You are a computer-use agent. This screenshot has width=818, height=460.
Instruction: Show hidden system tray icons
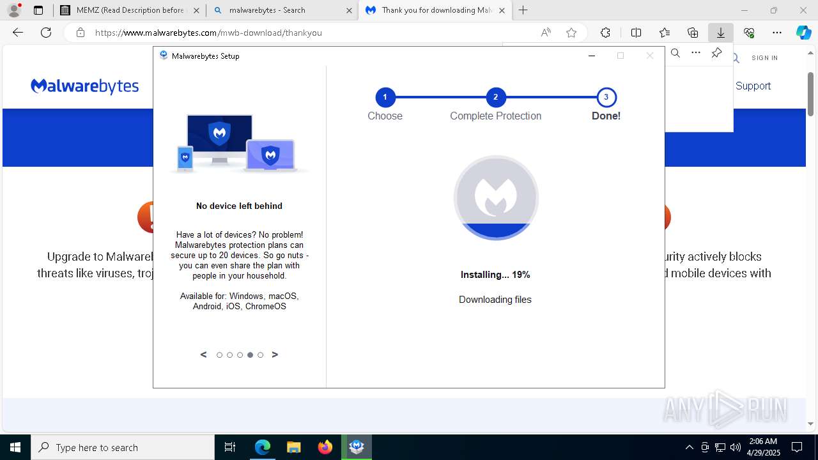coord(689,447)
